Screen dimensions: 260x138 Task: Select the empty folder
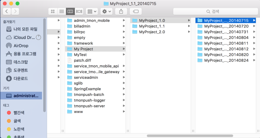tap(95, 38)
